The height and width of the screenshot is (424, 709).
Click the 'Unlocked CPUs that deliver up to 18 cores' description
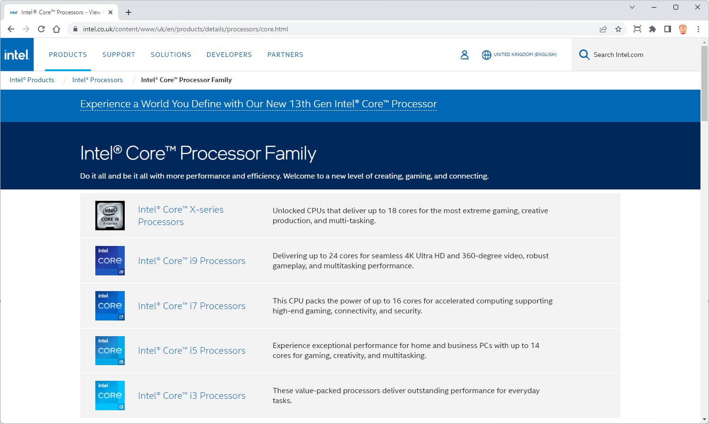(x=410, y=216)
